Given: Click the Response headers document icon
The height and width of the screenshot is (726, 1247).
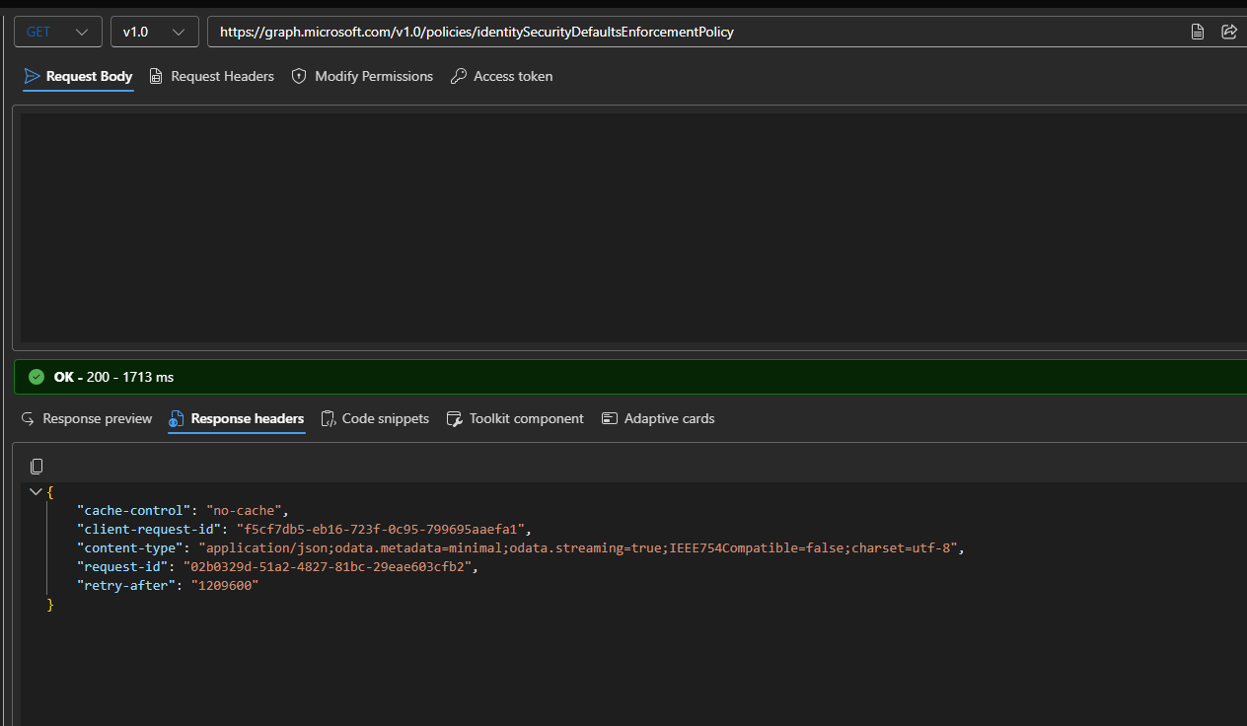Looking at the screenshot, I should pyautogui.click(x=176, y=419).
